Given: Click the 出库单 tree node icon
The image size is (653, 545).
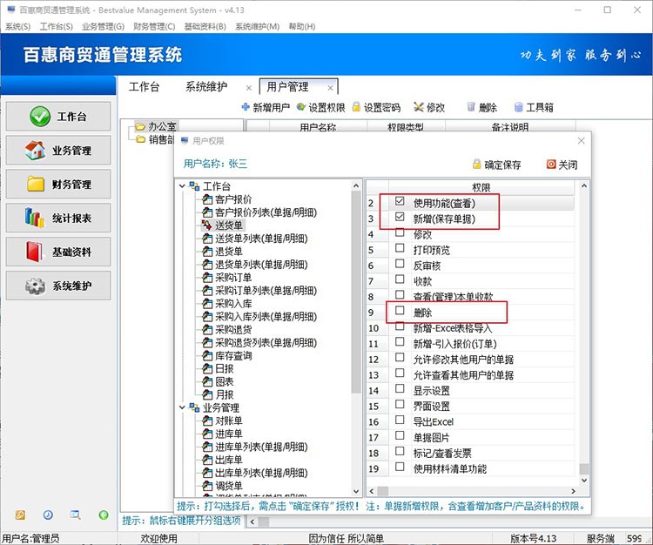Looking at the screenshot, I should 207,460.
